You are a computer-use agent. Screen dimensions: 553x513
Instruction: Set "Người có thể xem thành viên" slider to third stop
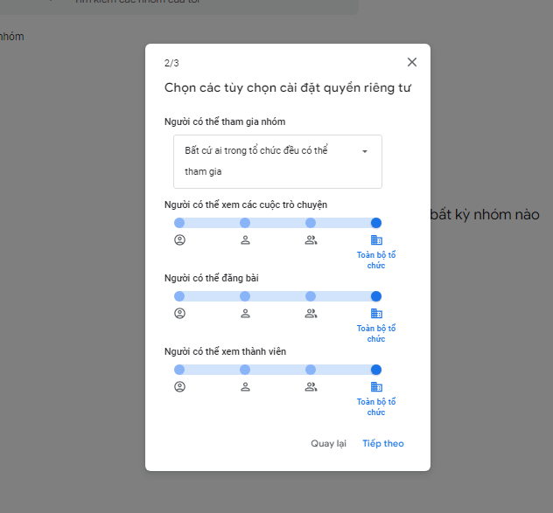pyautogui.click(x=311, y=370)
